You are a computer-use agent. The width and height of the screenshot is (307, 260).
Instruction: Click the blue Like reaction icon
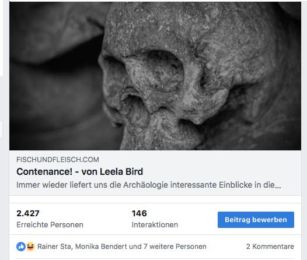pos(21,247)
